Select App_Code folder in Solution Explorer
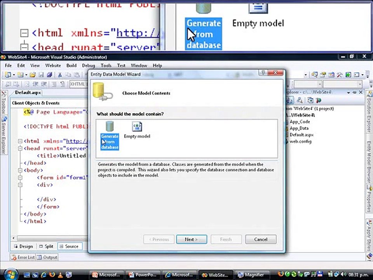 (300, 122)
